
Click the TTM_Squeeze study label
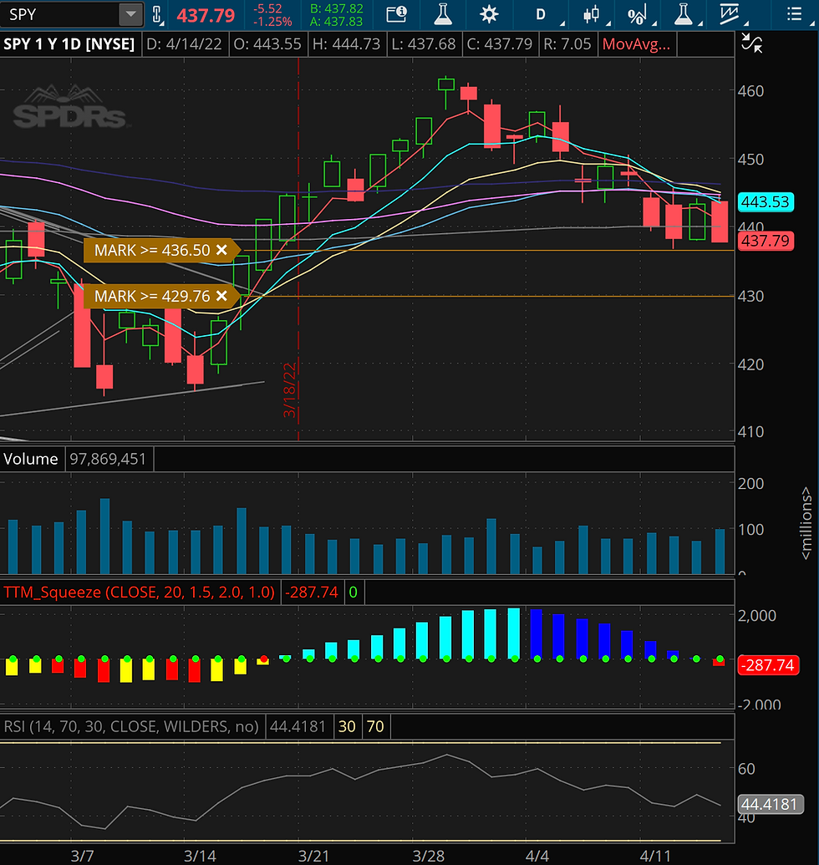[x=139, y=592]
